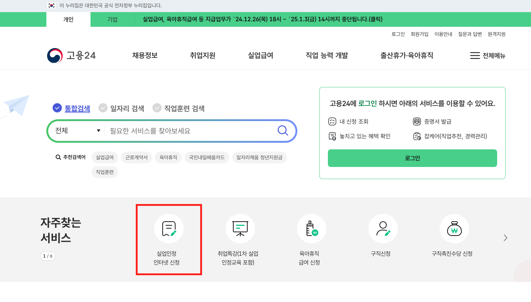Open the 출산휴가·육아휴직 menu

pos(407,55)
